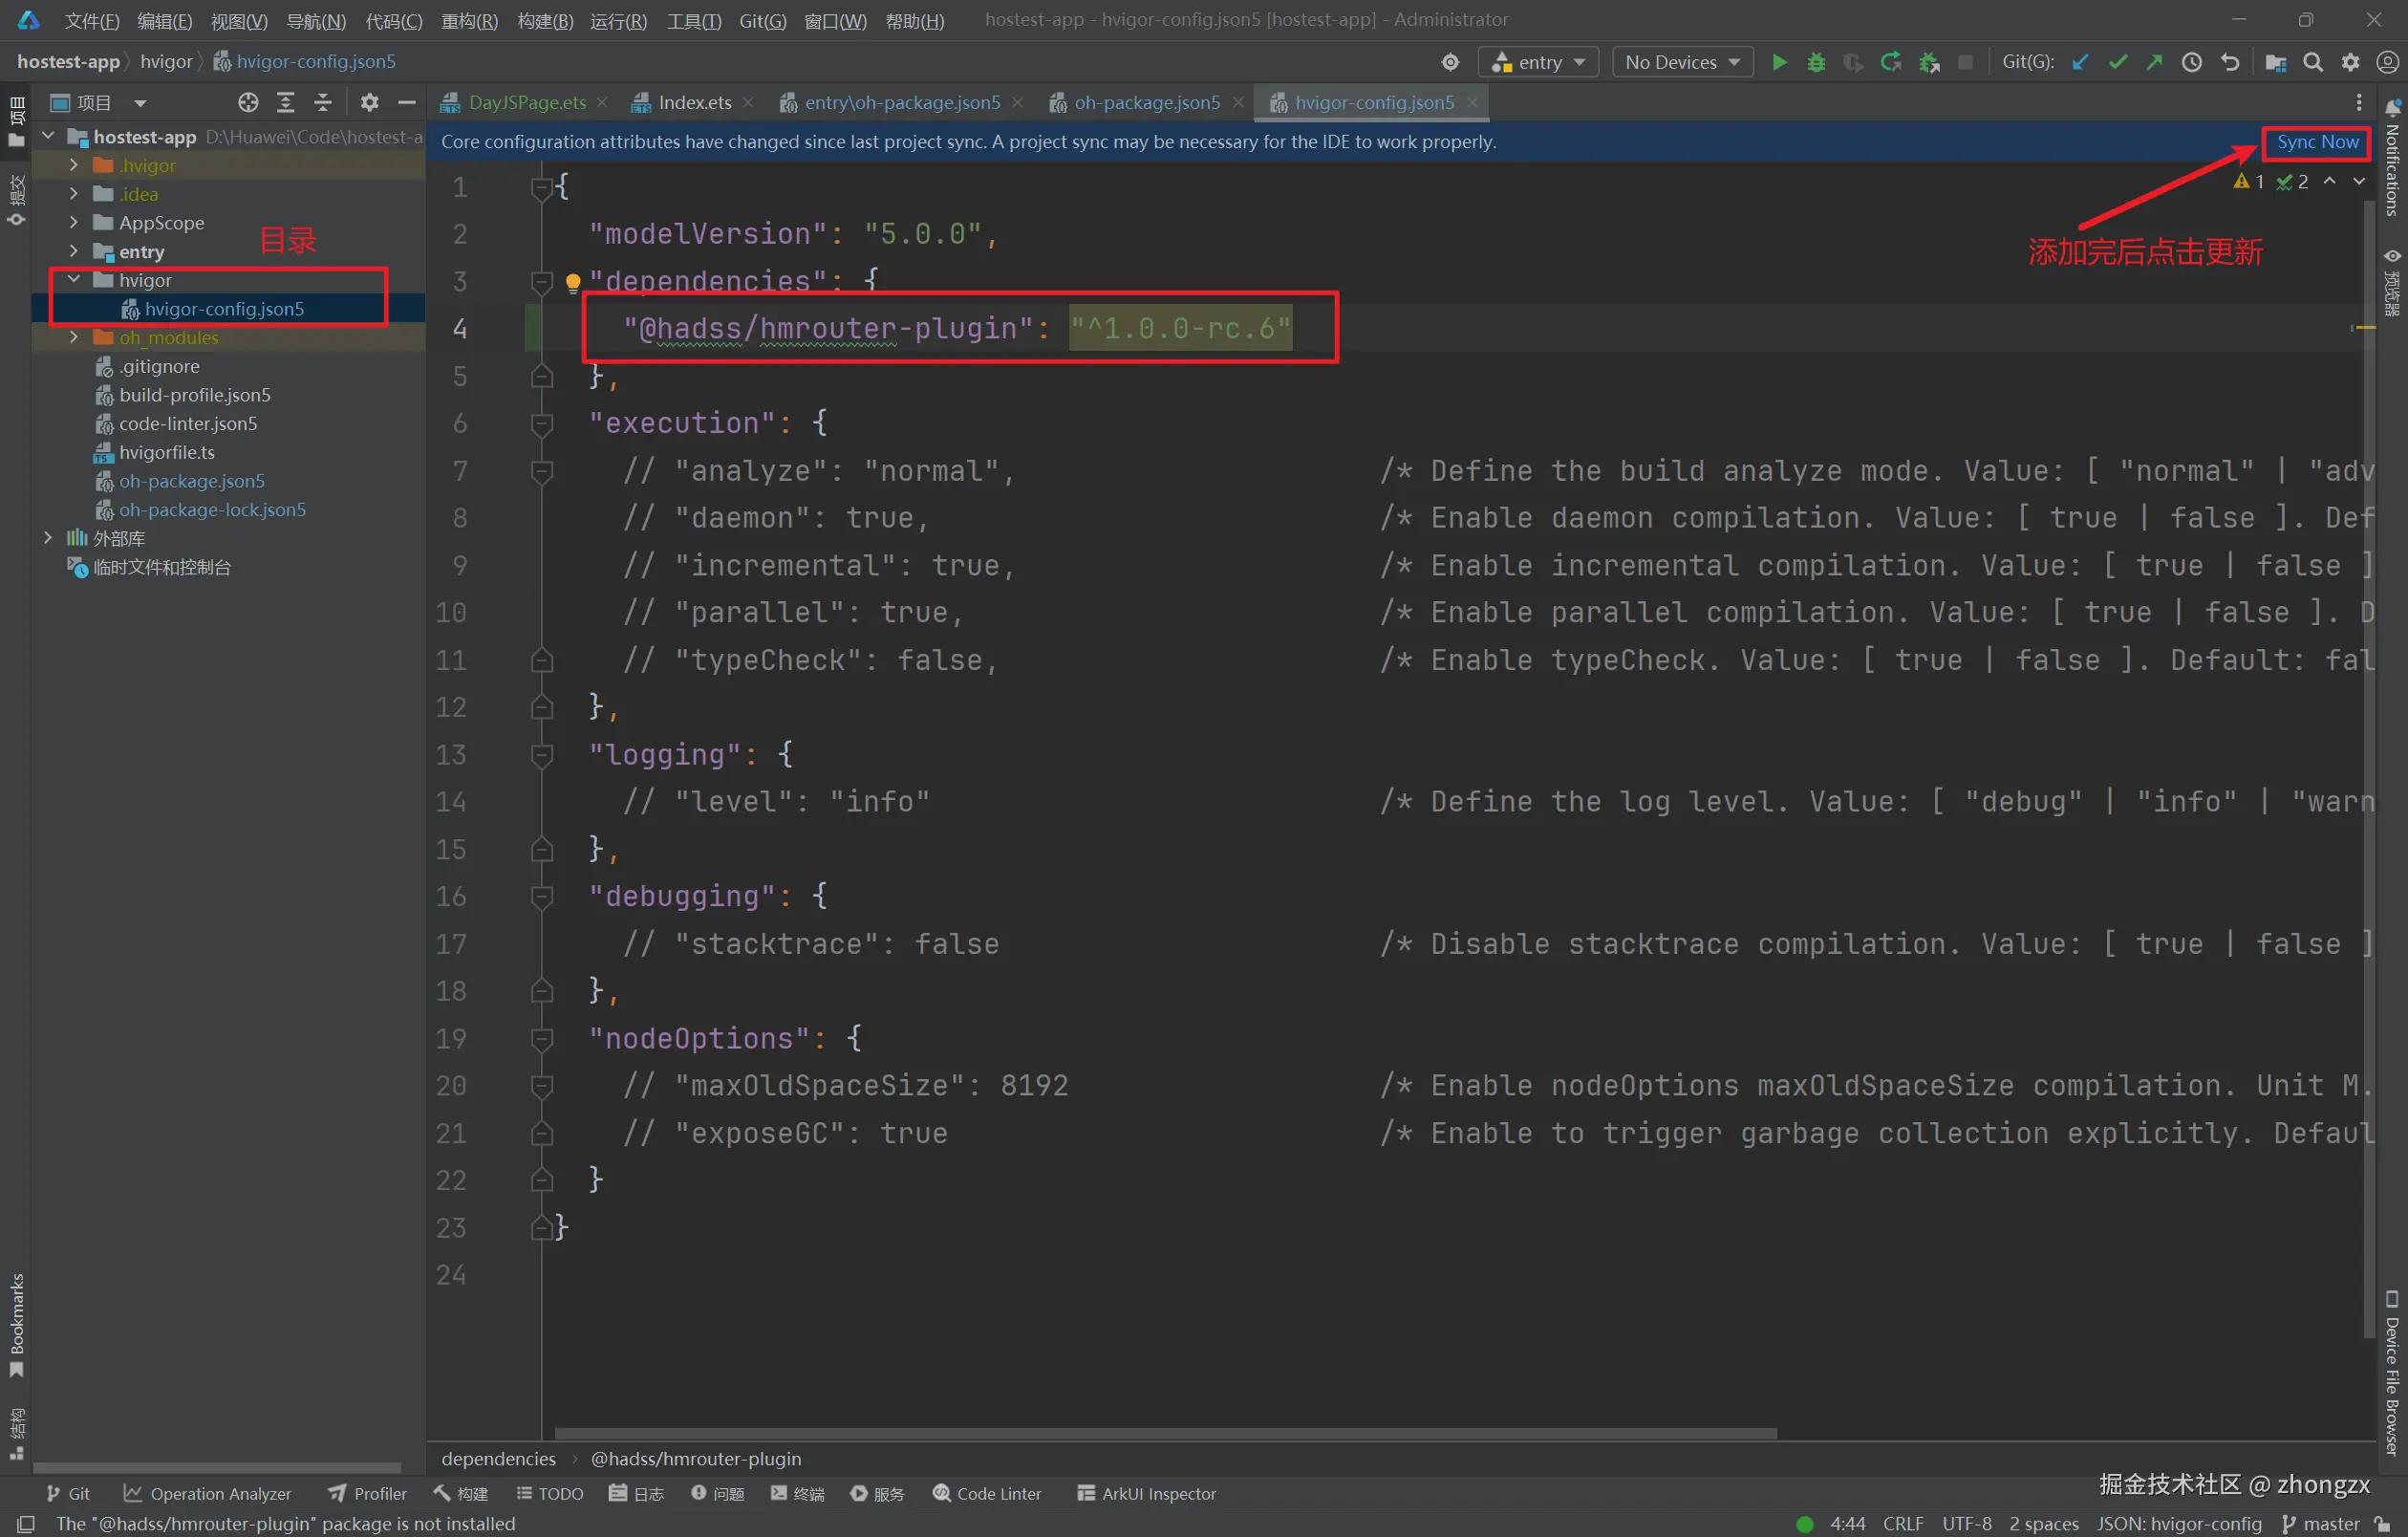The width and height of the screenshot is (2408, 1537).
Task: Fold the execution block on line 6
Action: (x=542, y=424)
